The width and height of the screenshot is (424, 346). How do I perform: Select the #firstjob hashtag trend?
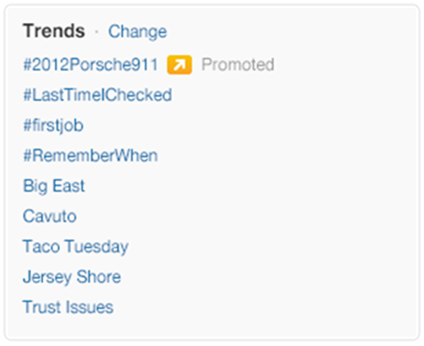[x=53, y=126]
